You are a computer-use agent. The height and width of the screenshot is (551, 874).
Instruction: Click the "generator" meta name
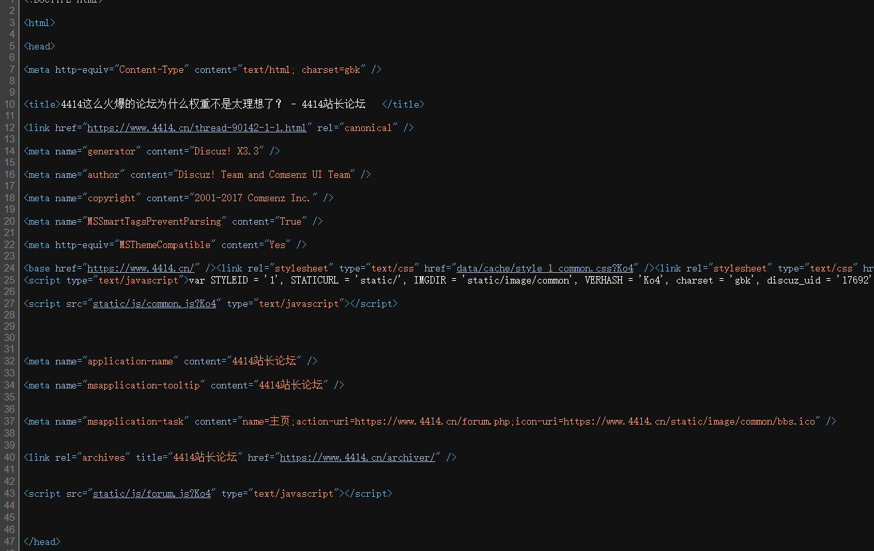[111, 151]
